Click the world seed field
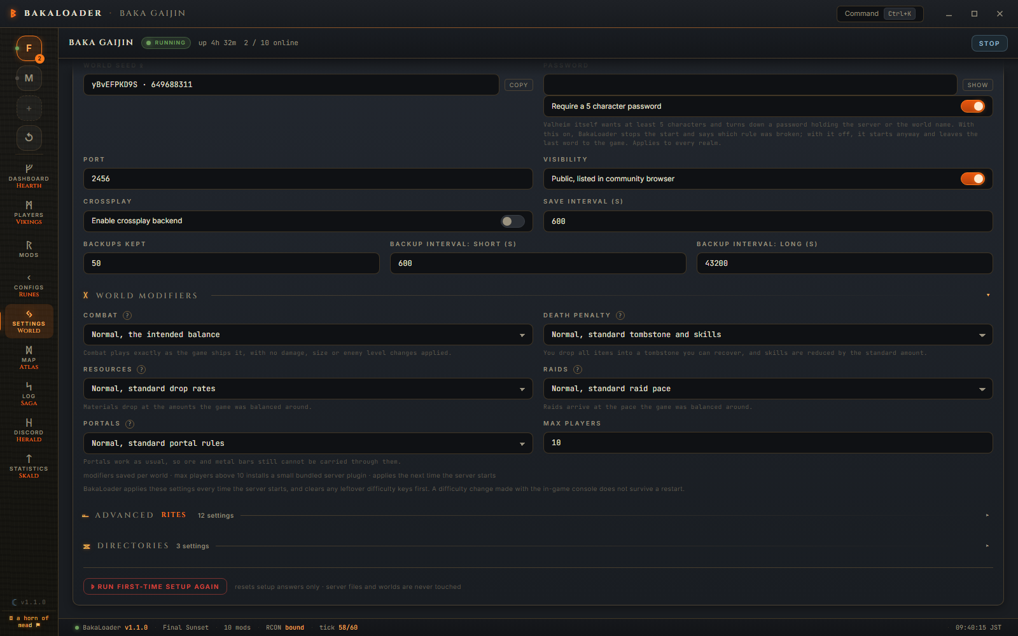 (x=291, y=85)
